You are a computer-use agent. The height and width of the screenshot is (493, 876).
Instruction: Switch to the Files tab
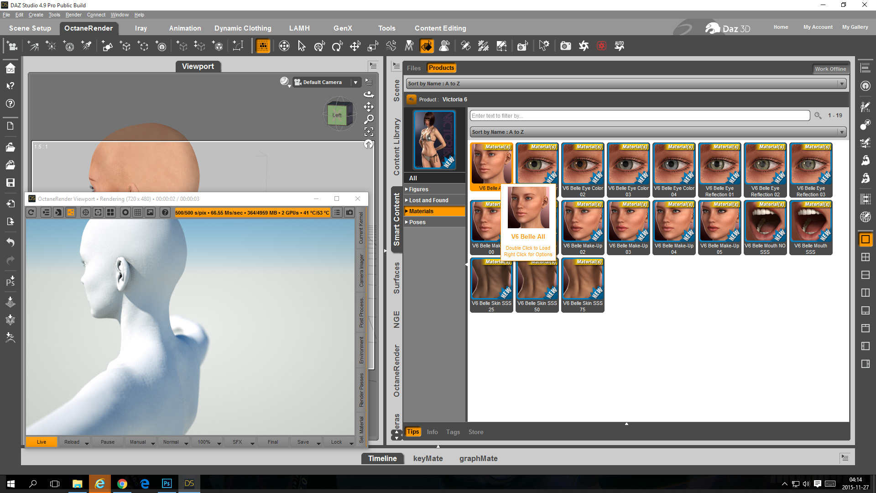point(414,68)
